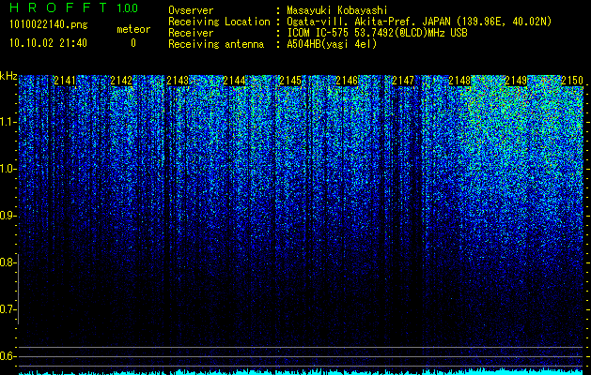Image resolution: width=591 pixels, height=375 pixels.
Task: Click the date stamp 10.10.02 21:40
Action: click(48, 43)
